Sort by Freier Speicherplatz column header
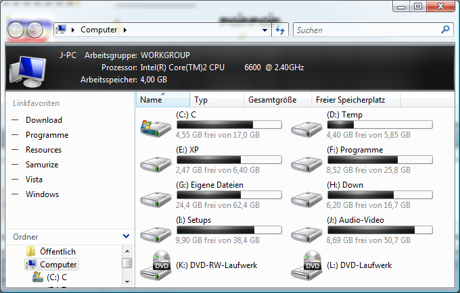 (x=356, y=100)
